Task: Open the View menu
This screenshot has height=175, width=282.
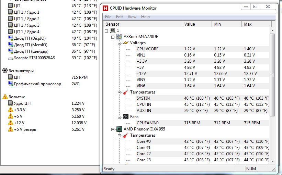Action: point(132,17)
